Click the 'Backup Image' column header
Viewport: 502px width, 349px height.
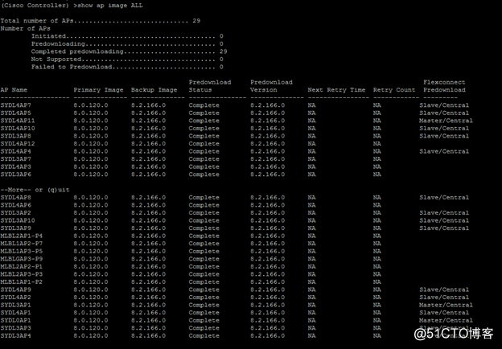[154, 90]
